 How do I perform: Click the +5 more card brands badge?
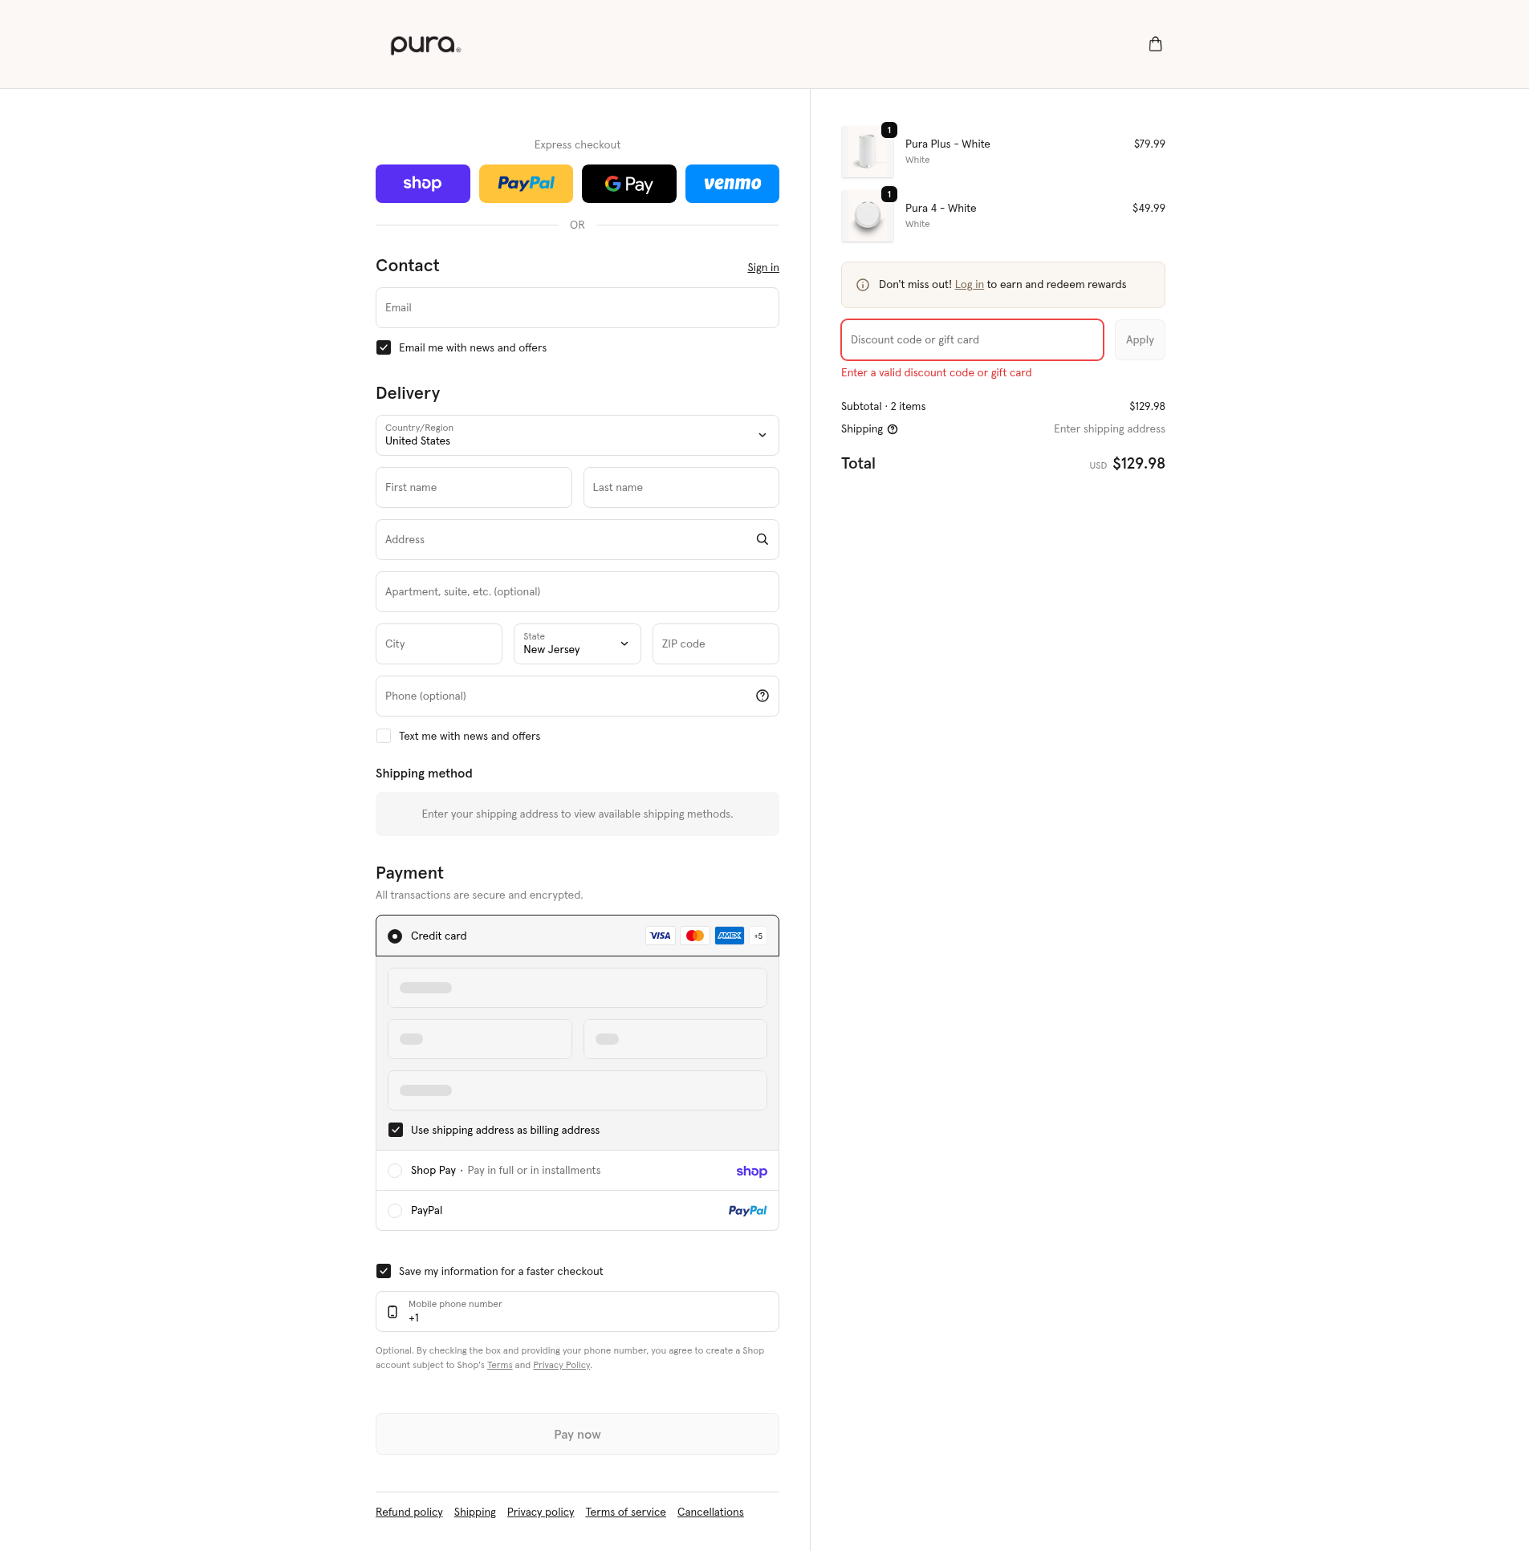pyautogui.click(x=758, y=936)
